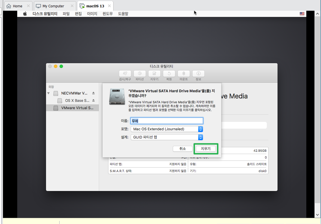Viewport: 321px width, 224px height.
Task: Switch to the Home tab
Action: point(18,6)
